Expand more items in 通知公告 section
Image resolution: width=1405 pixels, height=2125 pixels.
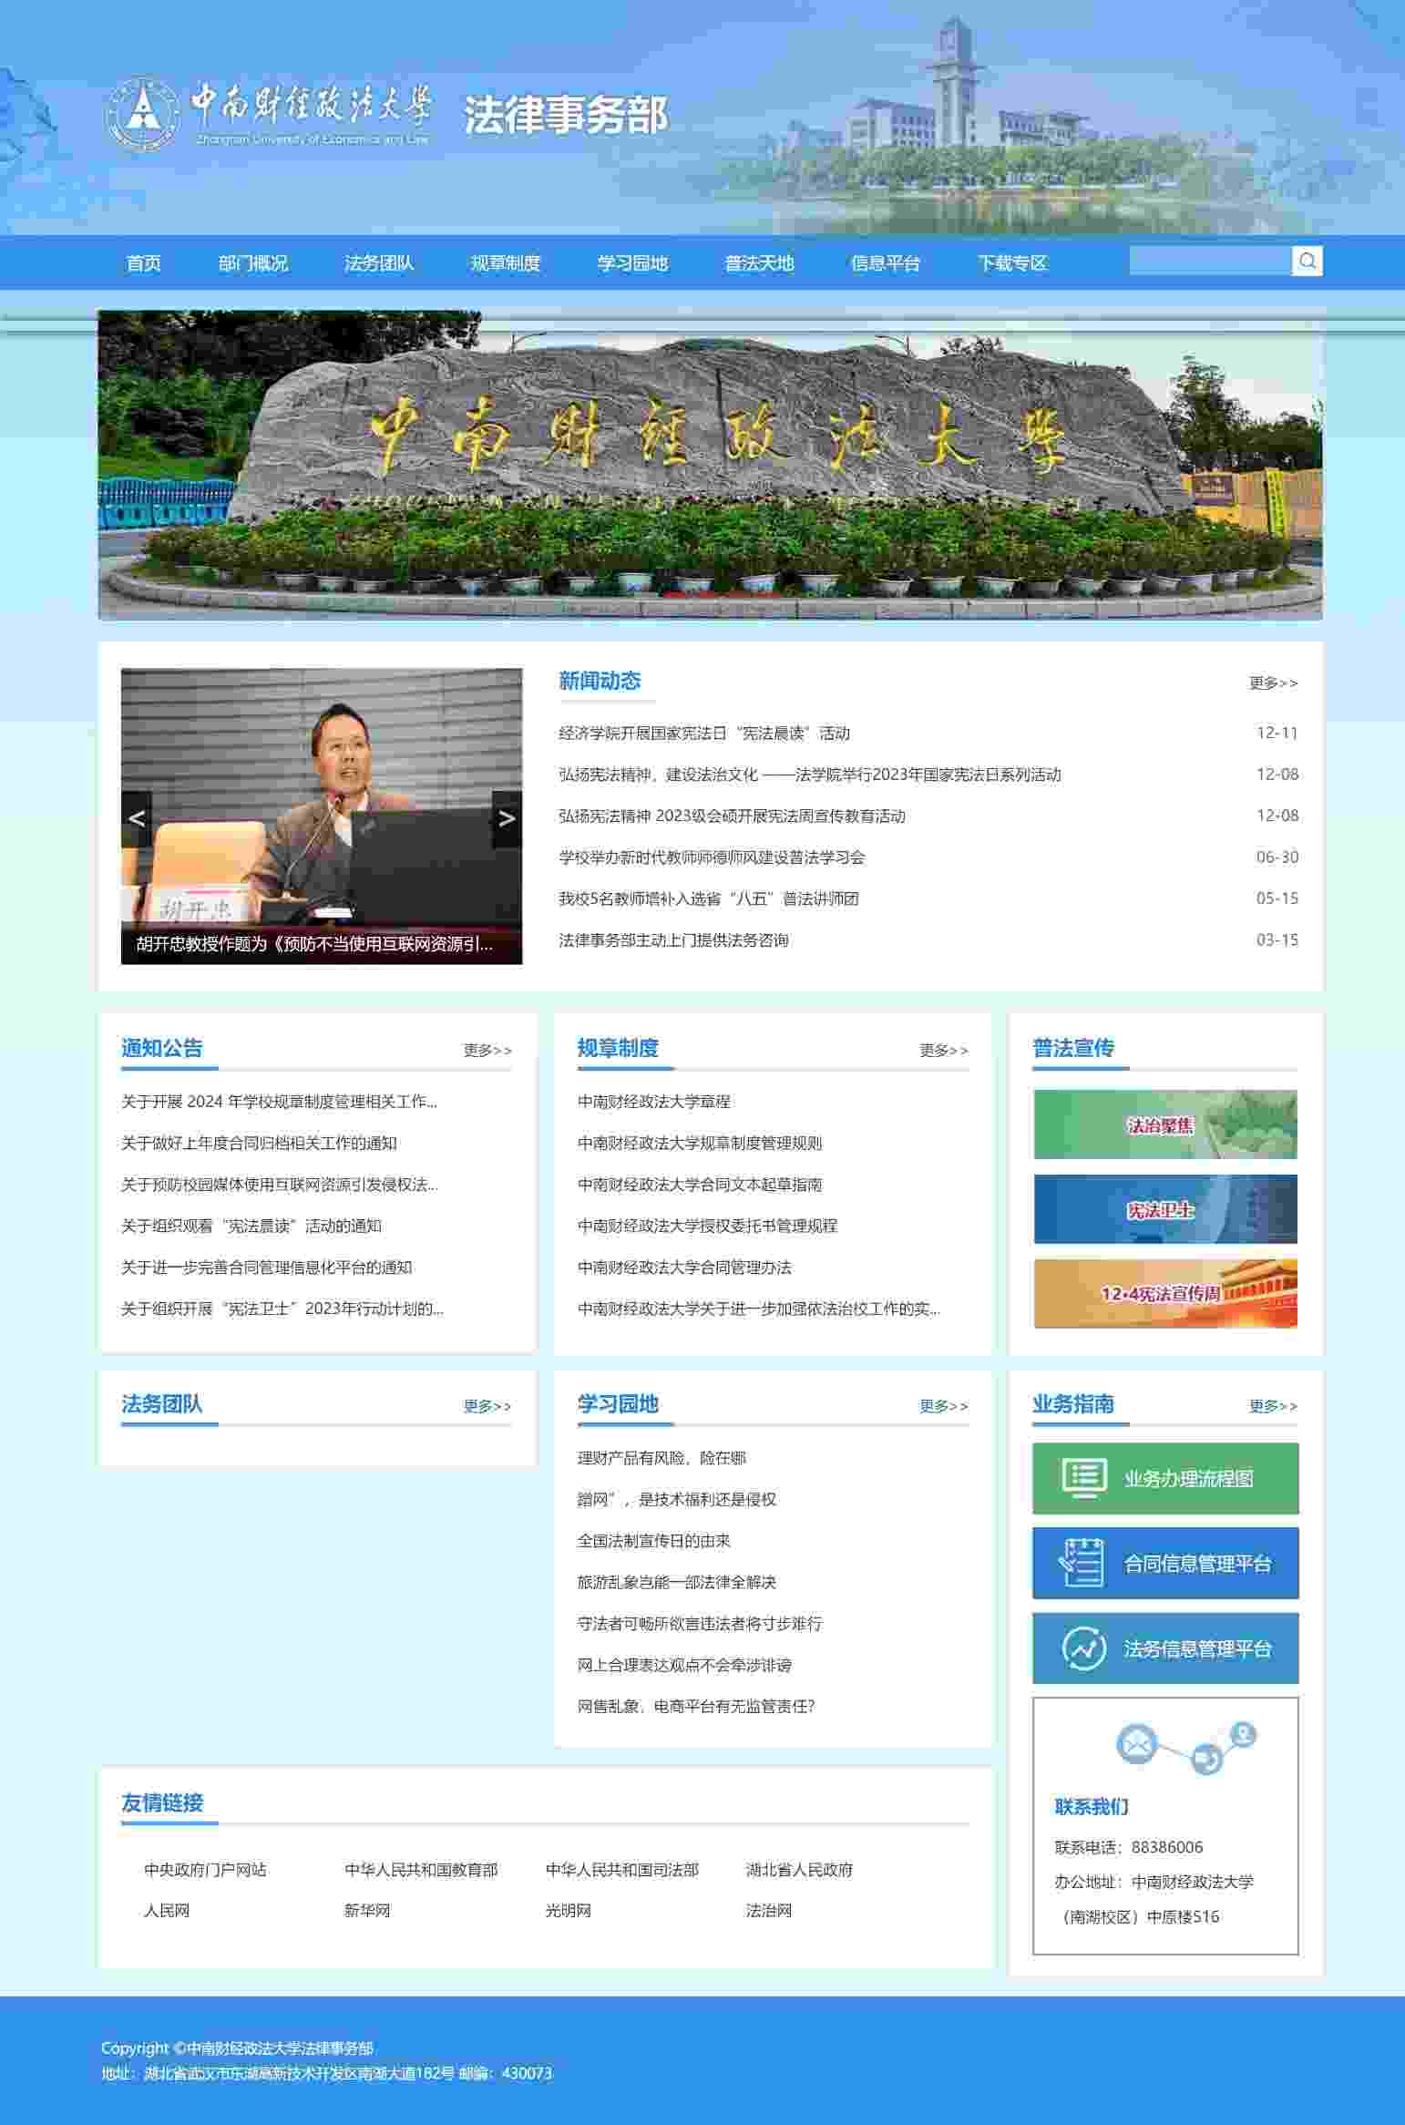click(x=487, y=1050)
